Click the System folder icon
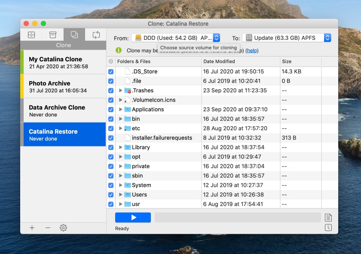The width and height of the screenshot is (361, 254). click(x=128, y=185)
